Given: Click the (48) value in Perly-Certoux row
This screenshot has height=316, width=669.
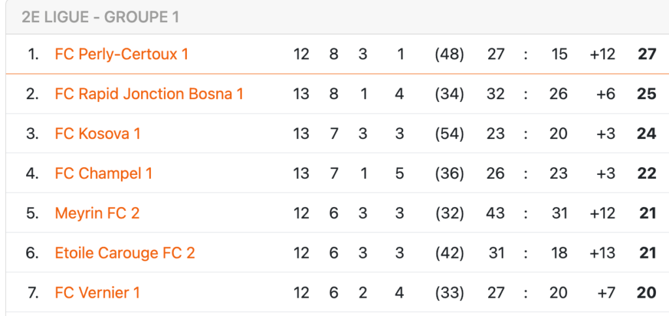Looking at the screenshot, I should 449,54.
